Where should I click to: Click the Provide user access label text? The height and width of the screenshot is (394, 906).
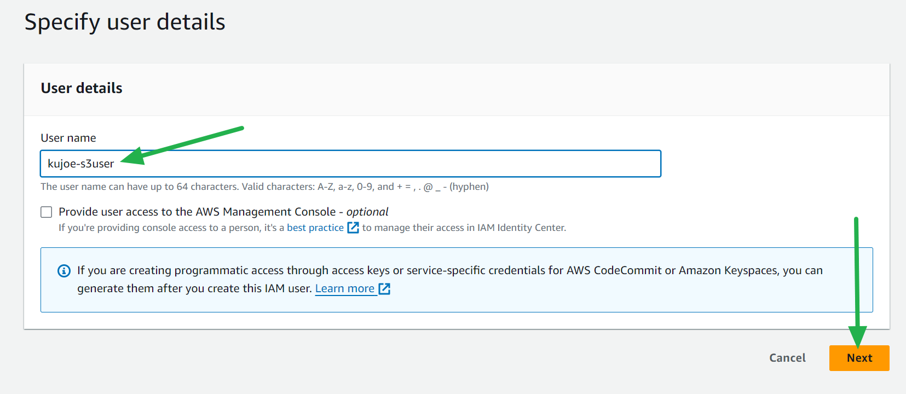tap(223, 212)
